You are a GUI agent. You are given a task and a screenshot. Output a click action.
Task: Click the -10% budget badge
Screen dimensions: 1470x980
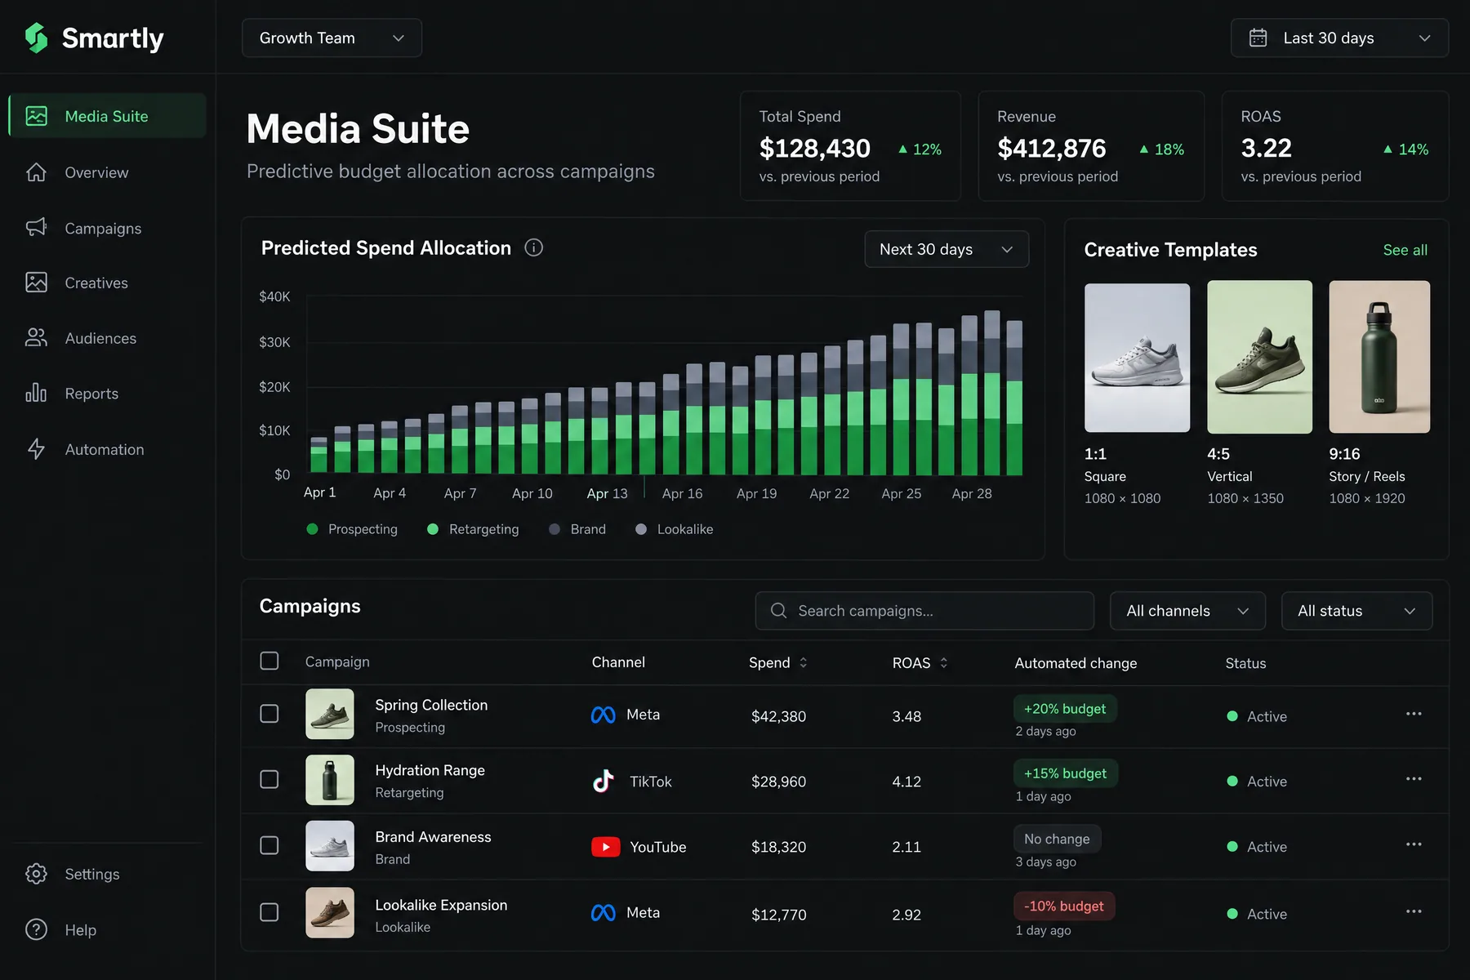[1063, 906]
